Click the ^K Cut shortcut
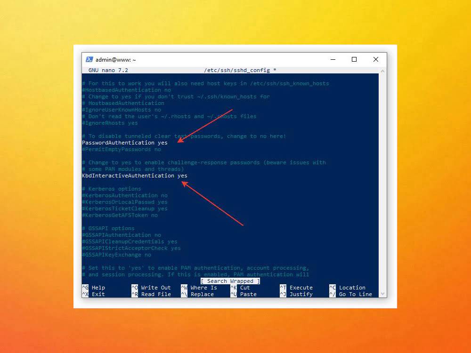Viewport: 471px width, 353px height. click(240, 288)
